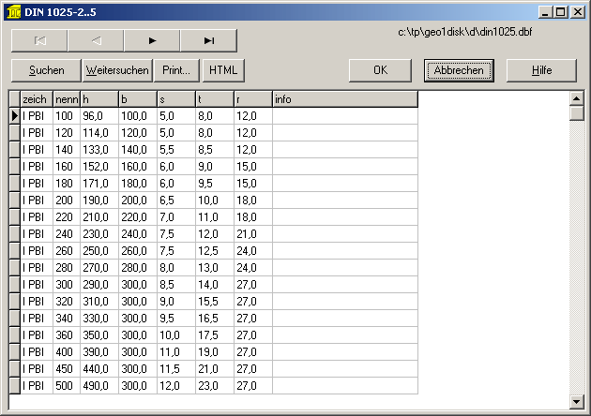Select row marker for nenn 200 row
Screen dimensions: 591x416
[x=14, y=200]
